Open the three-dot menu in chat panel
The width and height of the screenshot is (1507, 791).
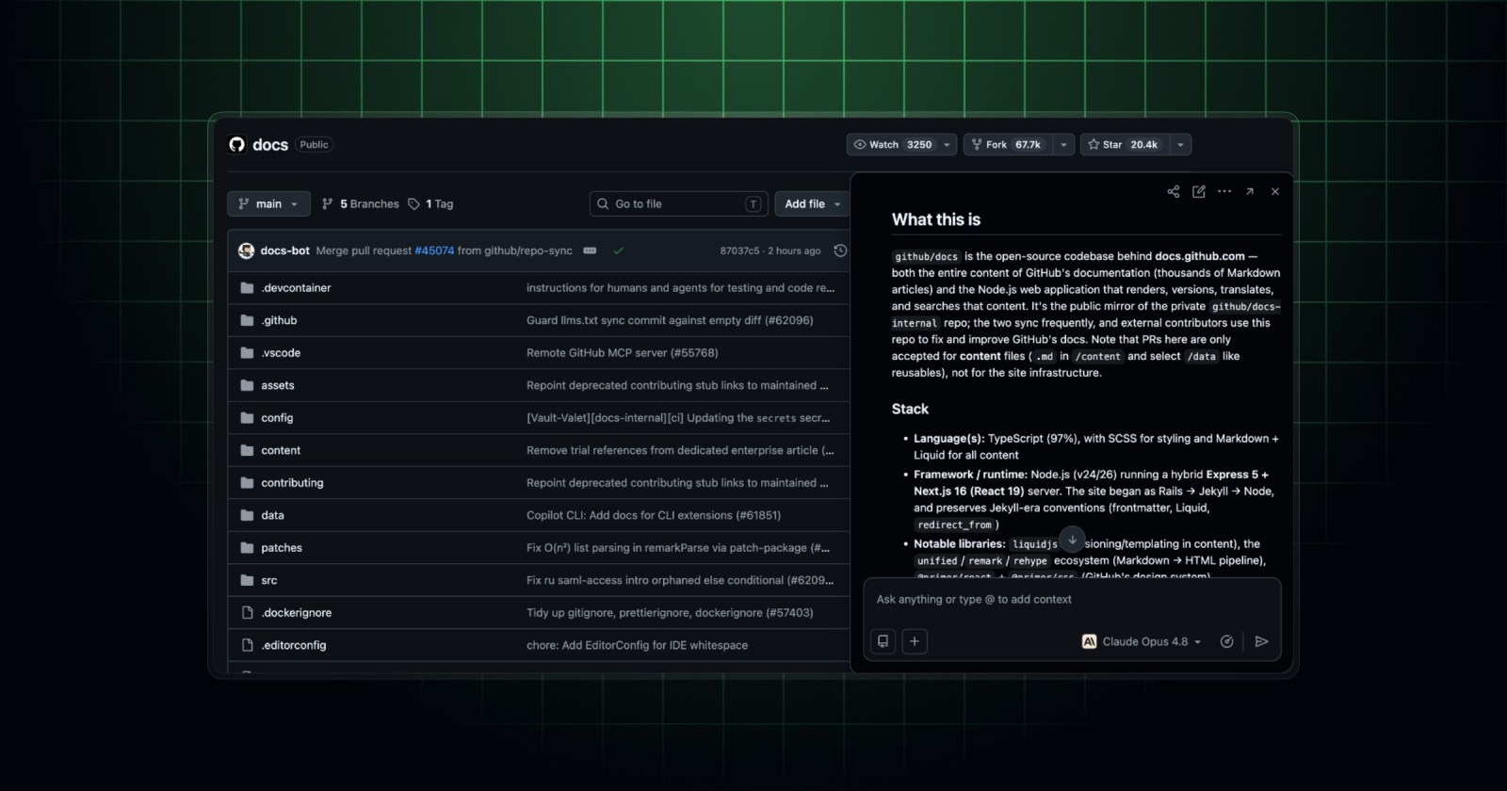pyautogui.click(x=1224, y=191)
